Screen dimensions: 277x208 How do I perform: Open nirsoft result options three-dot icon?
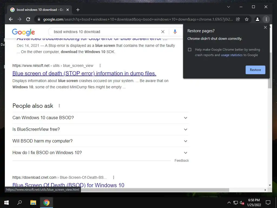[x=100, y=66]
